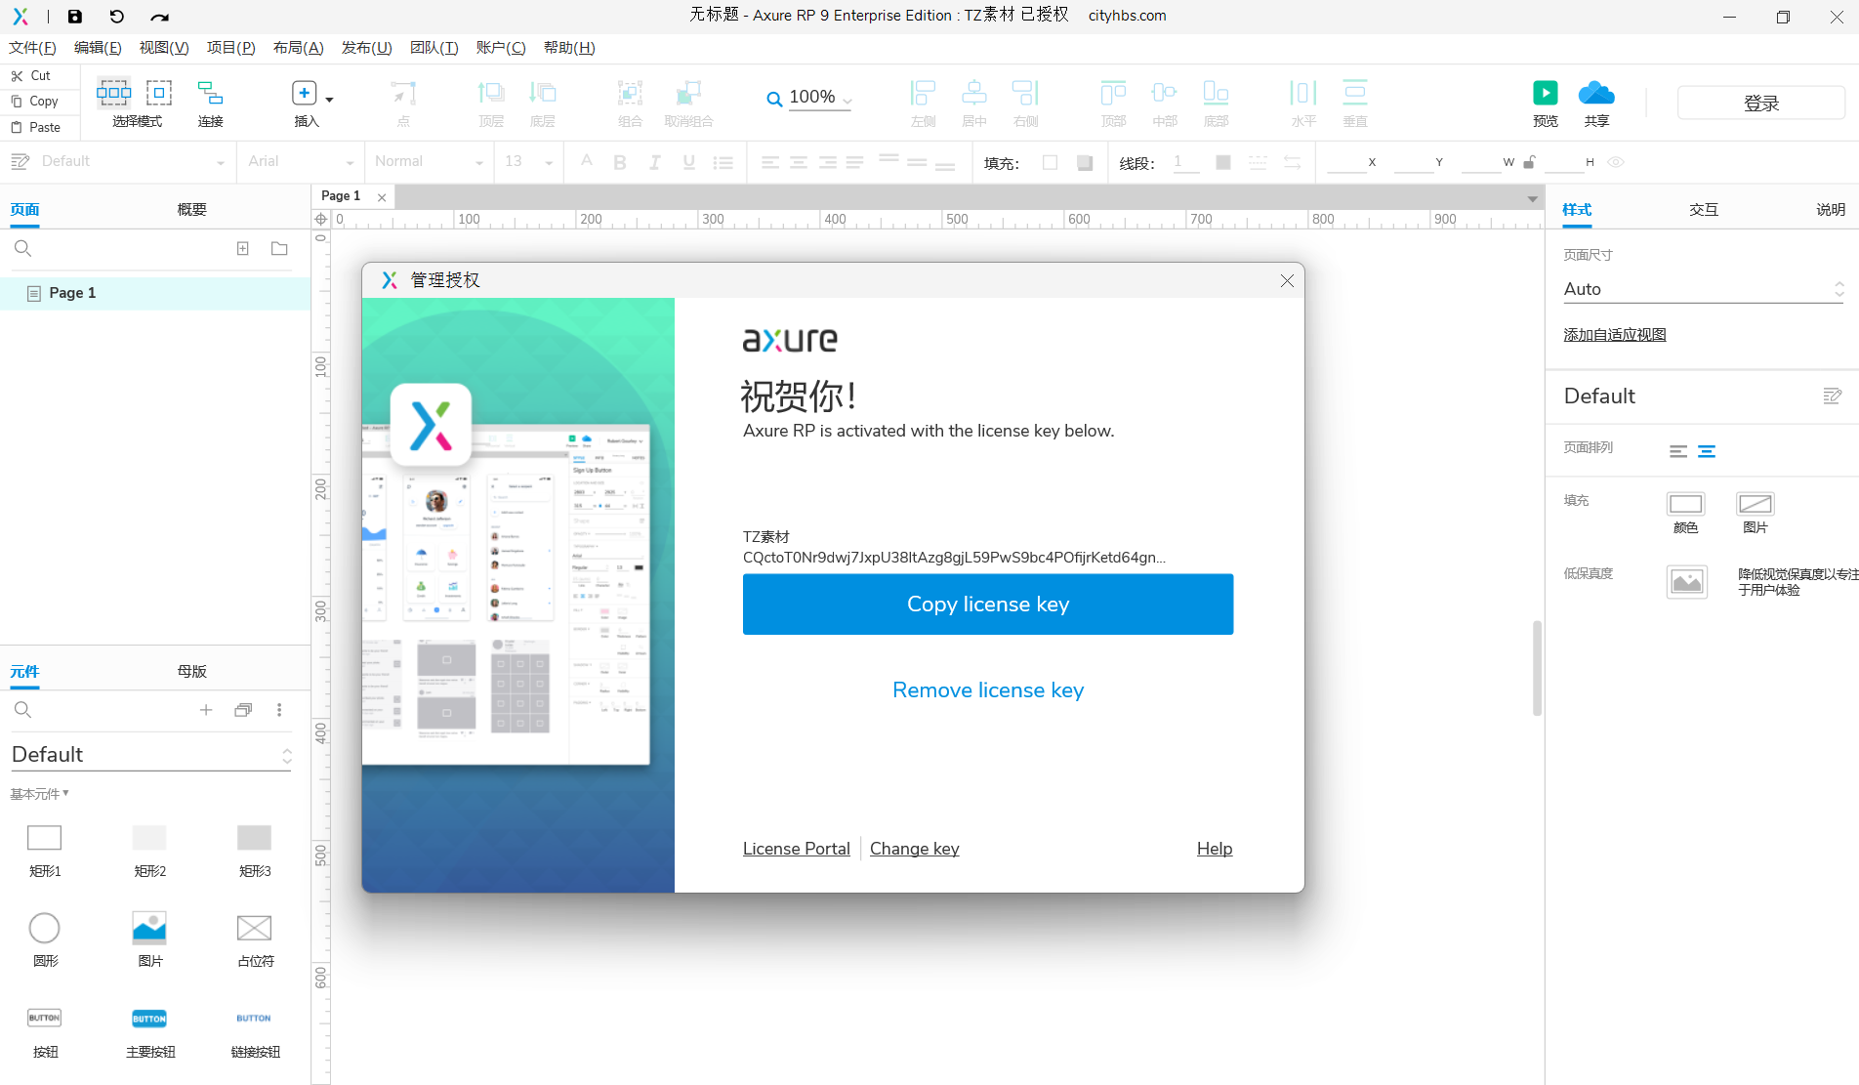Open the Auto page size dropdown
Viewport: 1859px width, 1085px height.
[1704, 289]
